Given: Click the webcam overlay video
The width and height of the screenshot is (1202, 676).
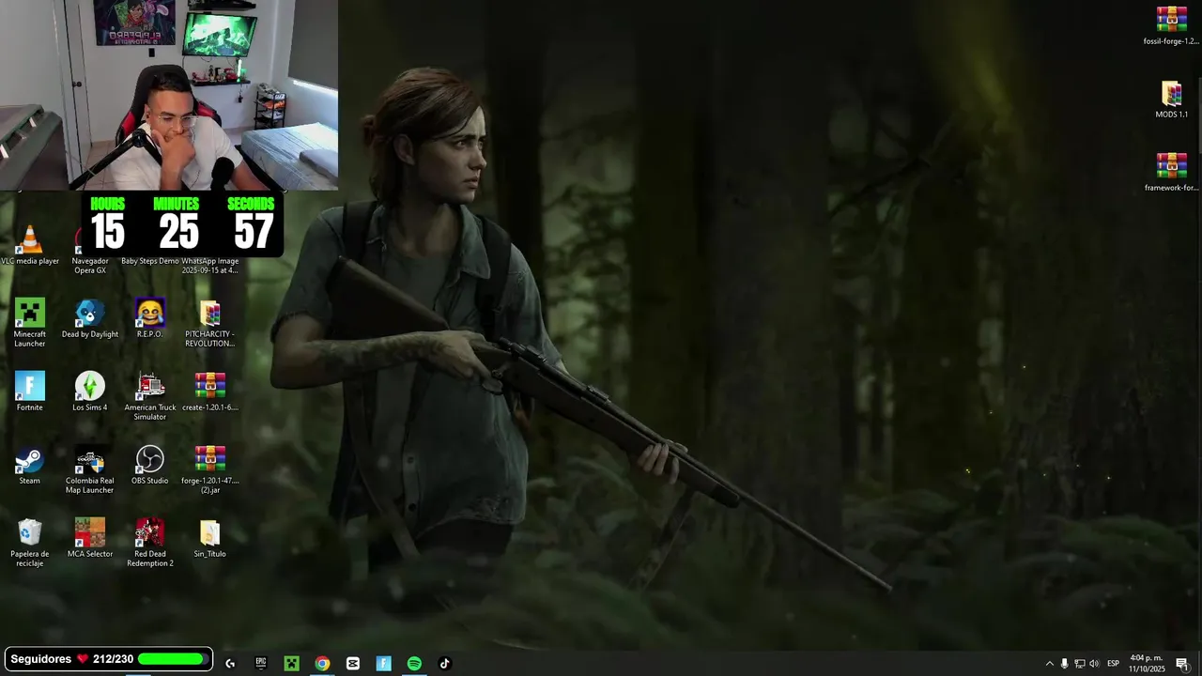Looking at the screenshot, I should click(x=169, y=95).
